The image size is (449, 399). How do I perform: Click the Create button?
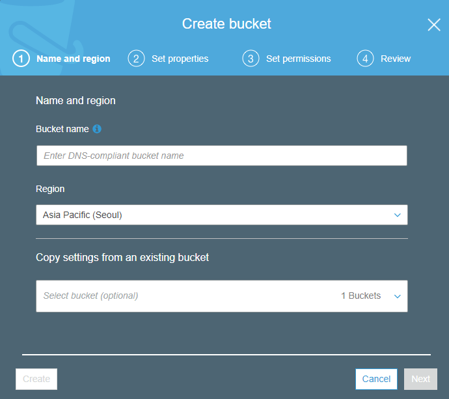tap(36, 379)
